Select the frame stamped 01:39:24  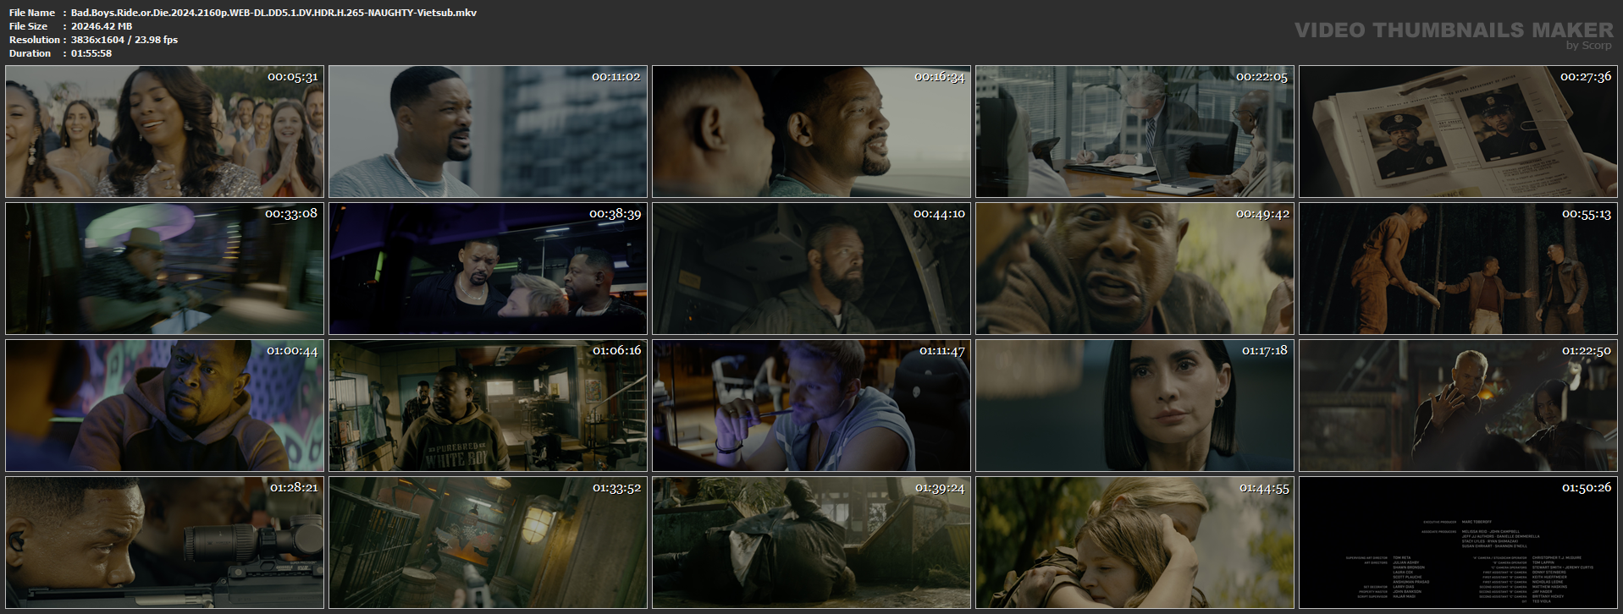click(x=811, y=543)
